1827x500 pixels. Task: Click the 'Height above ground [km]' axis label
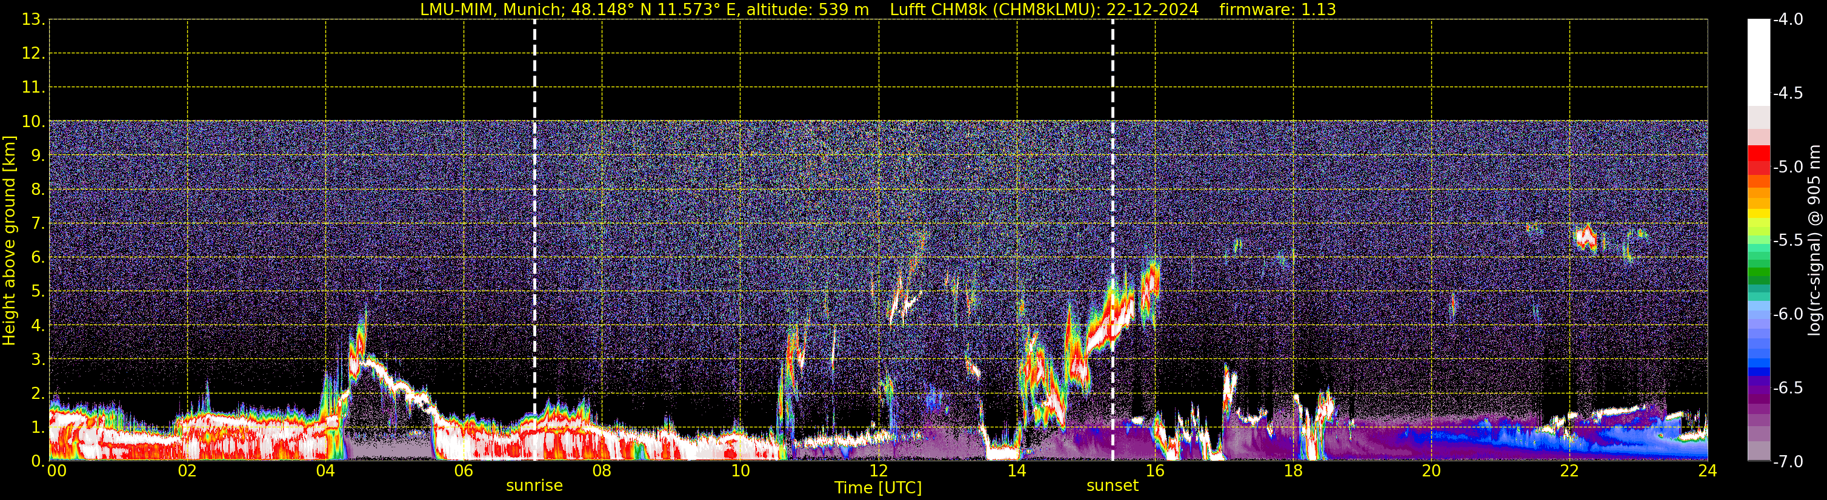coord(9,241)
